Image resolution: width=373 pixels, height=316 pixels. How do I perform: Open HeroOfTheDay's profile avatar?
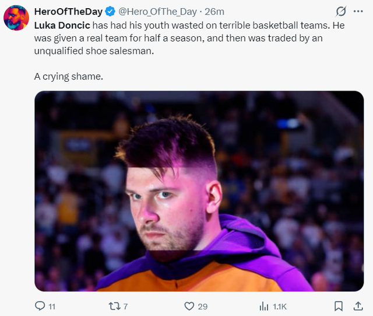[16, 18]
